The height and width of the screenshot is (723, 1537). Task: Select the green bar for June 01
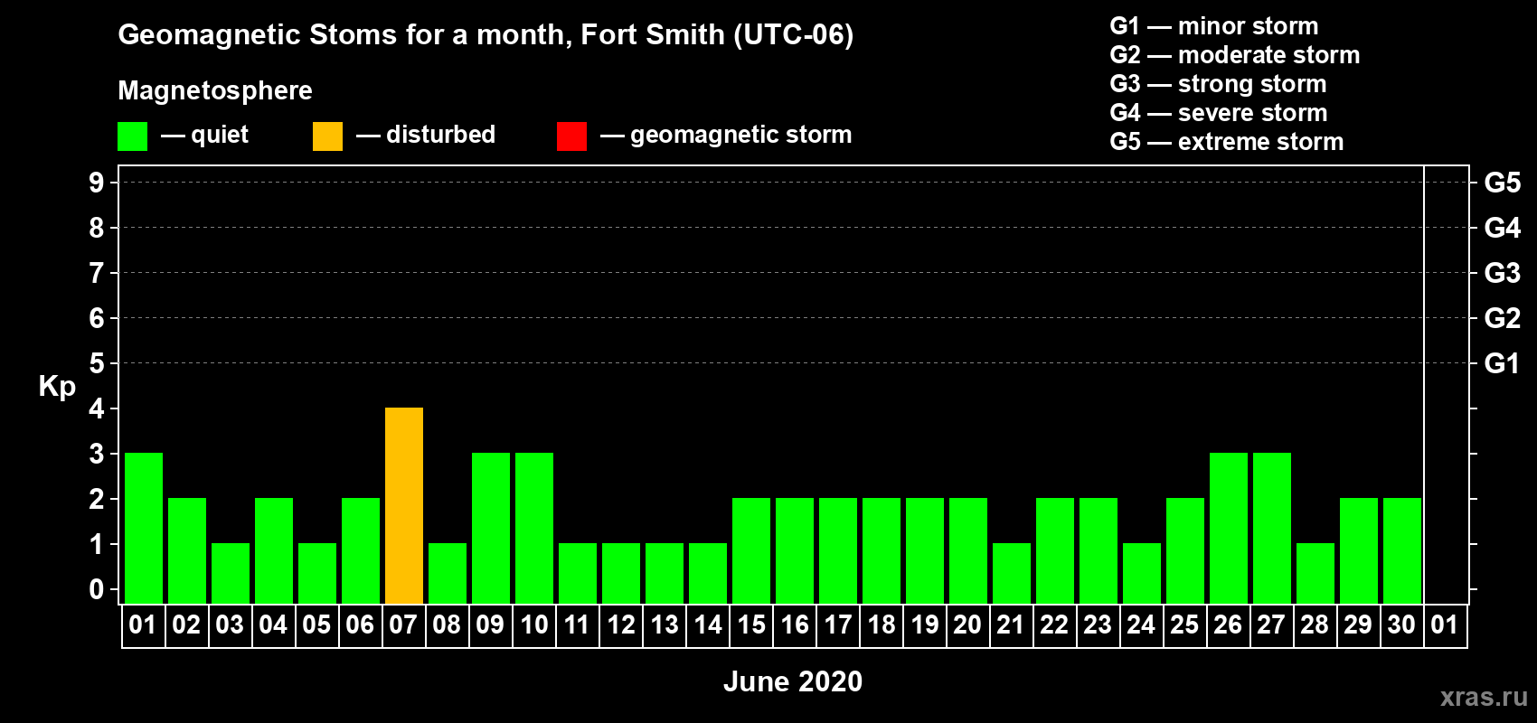click(144, 529)
